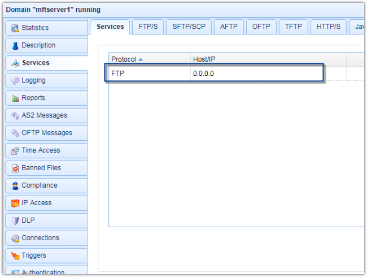
Task: Open the Compliance module
Action: 46,185
